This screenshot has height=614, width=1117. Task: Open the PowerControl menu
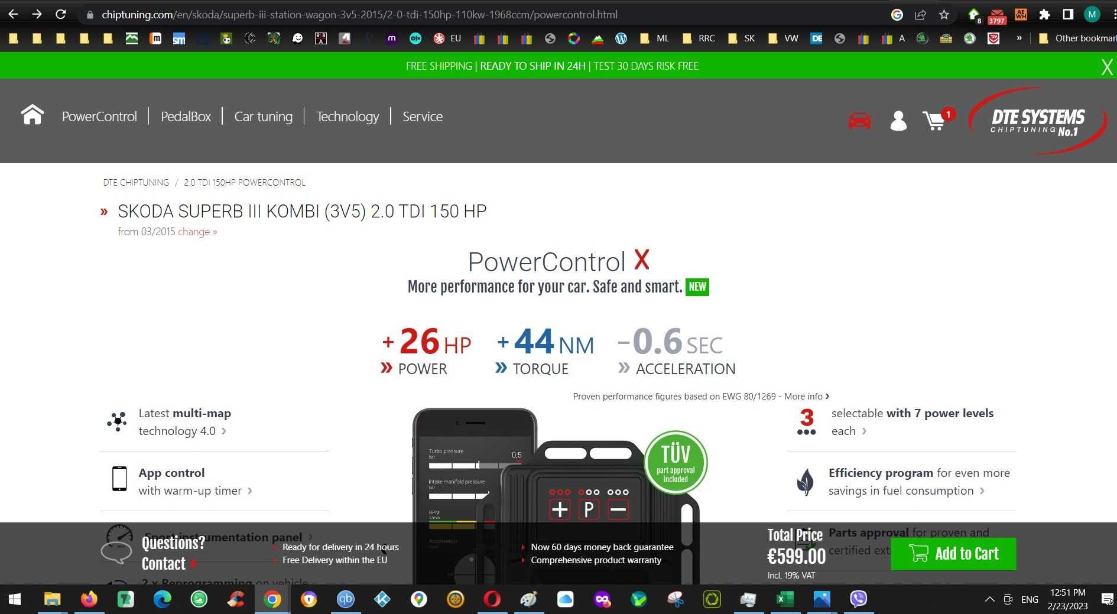click(99, 116)
